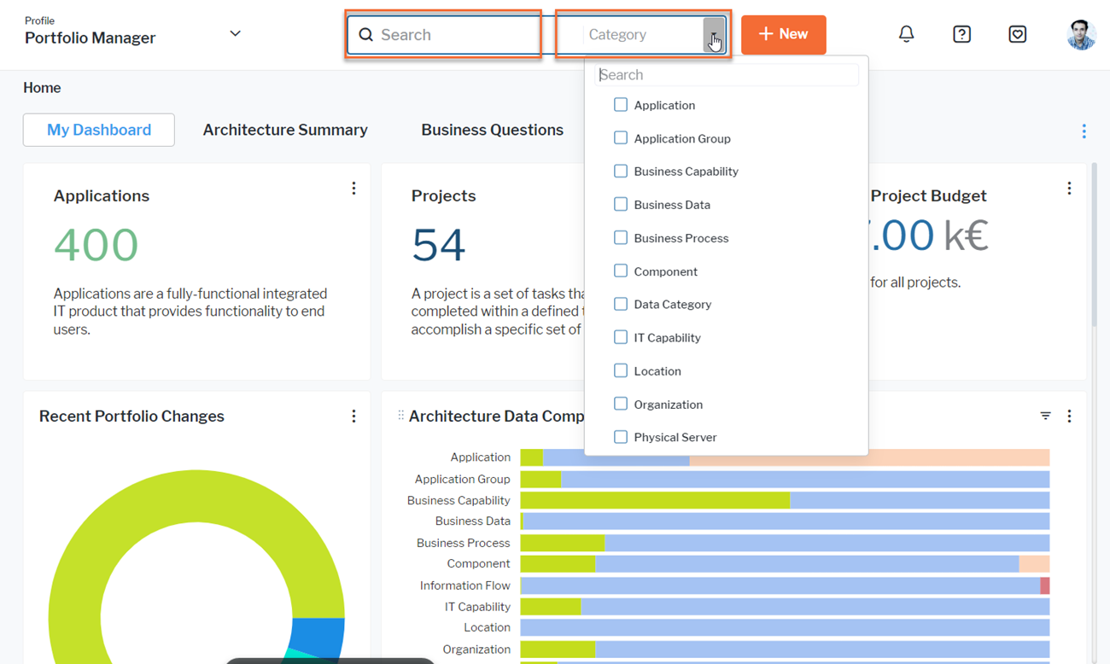Open Recent Portfolio Changes three-dot menu

[x=353, y=416]
